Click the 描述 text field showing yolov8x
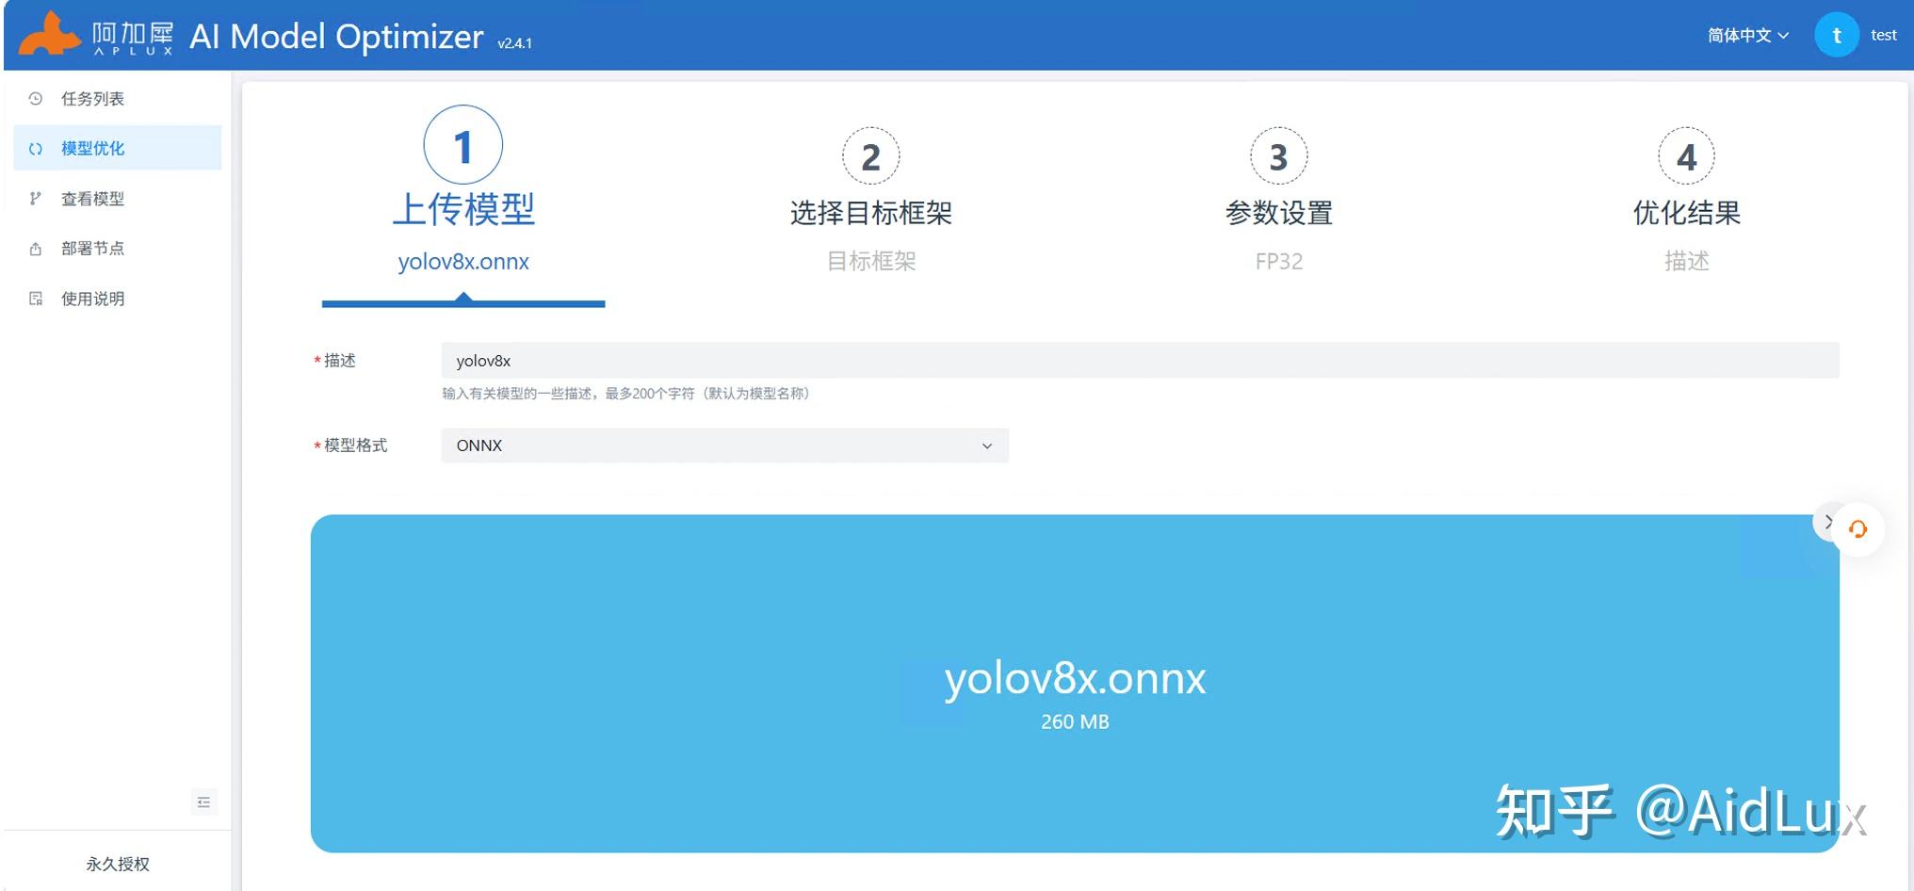Image resolution: width=1914 pixels, height=891 pixels. tap(942, 360)
